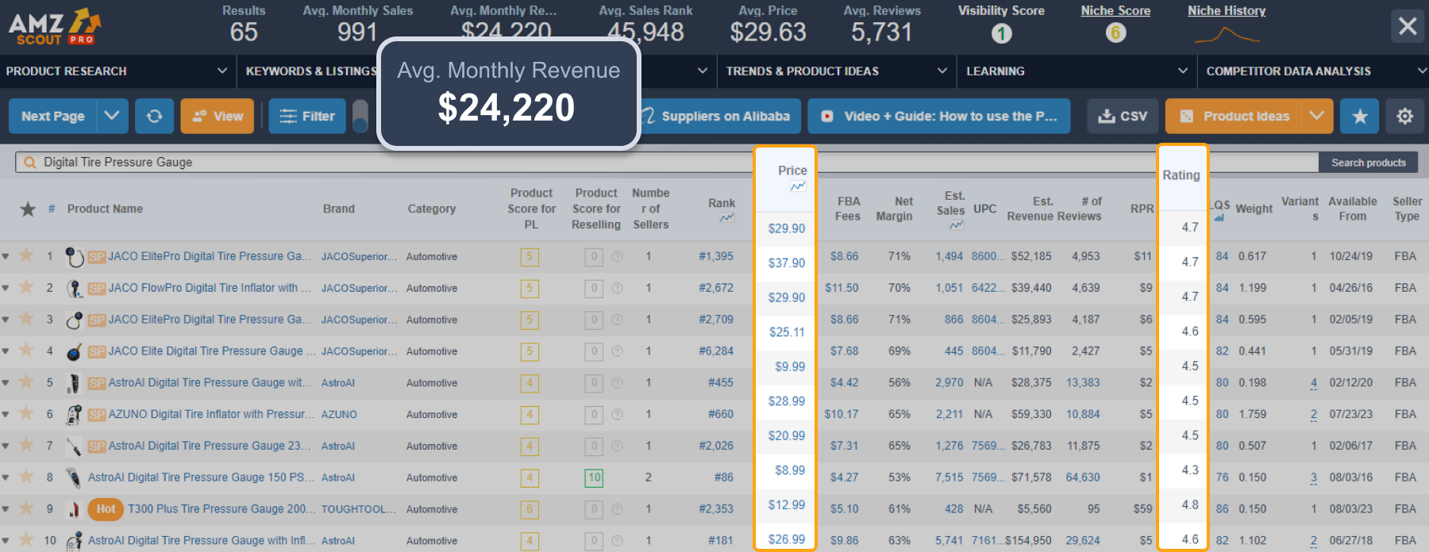
Task: Click Suppliers on Alibaba button
Action: pos(720,116)
